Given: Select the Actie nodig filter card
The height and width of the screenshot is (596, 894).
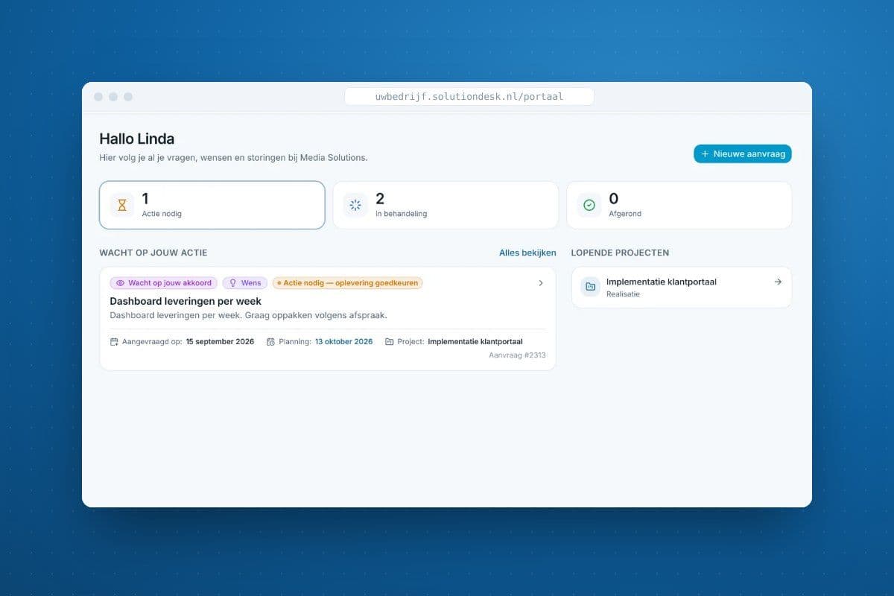Looking at the screenshot, I should tap(212, 205).
